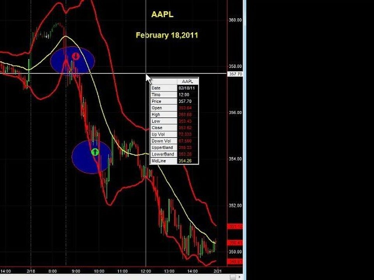This screenshot has height=280, width=374.
Task: Click the 9:00 label on time axis
Action: 76,271
